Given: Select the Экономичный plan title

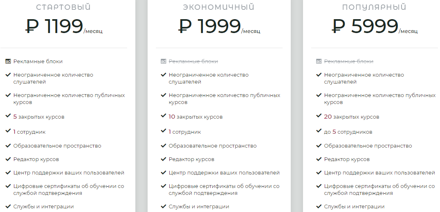Looking at the screenshot, I should point(219,7).
